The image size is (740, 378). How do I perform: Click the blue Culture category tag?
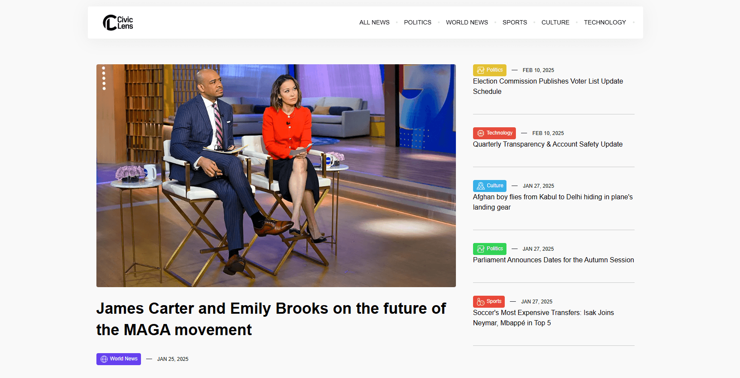[490, 186]
